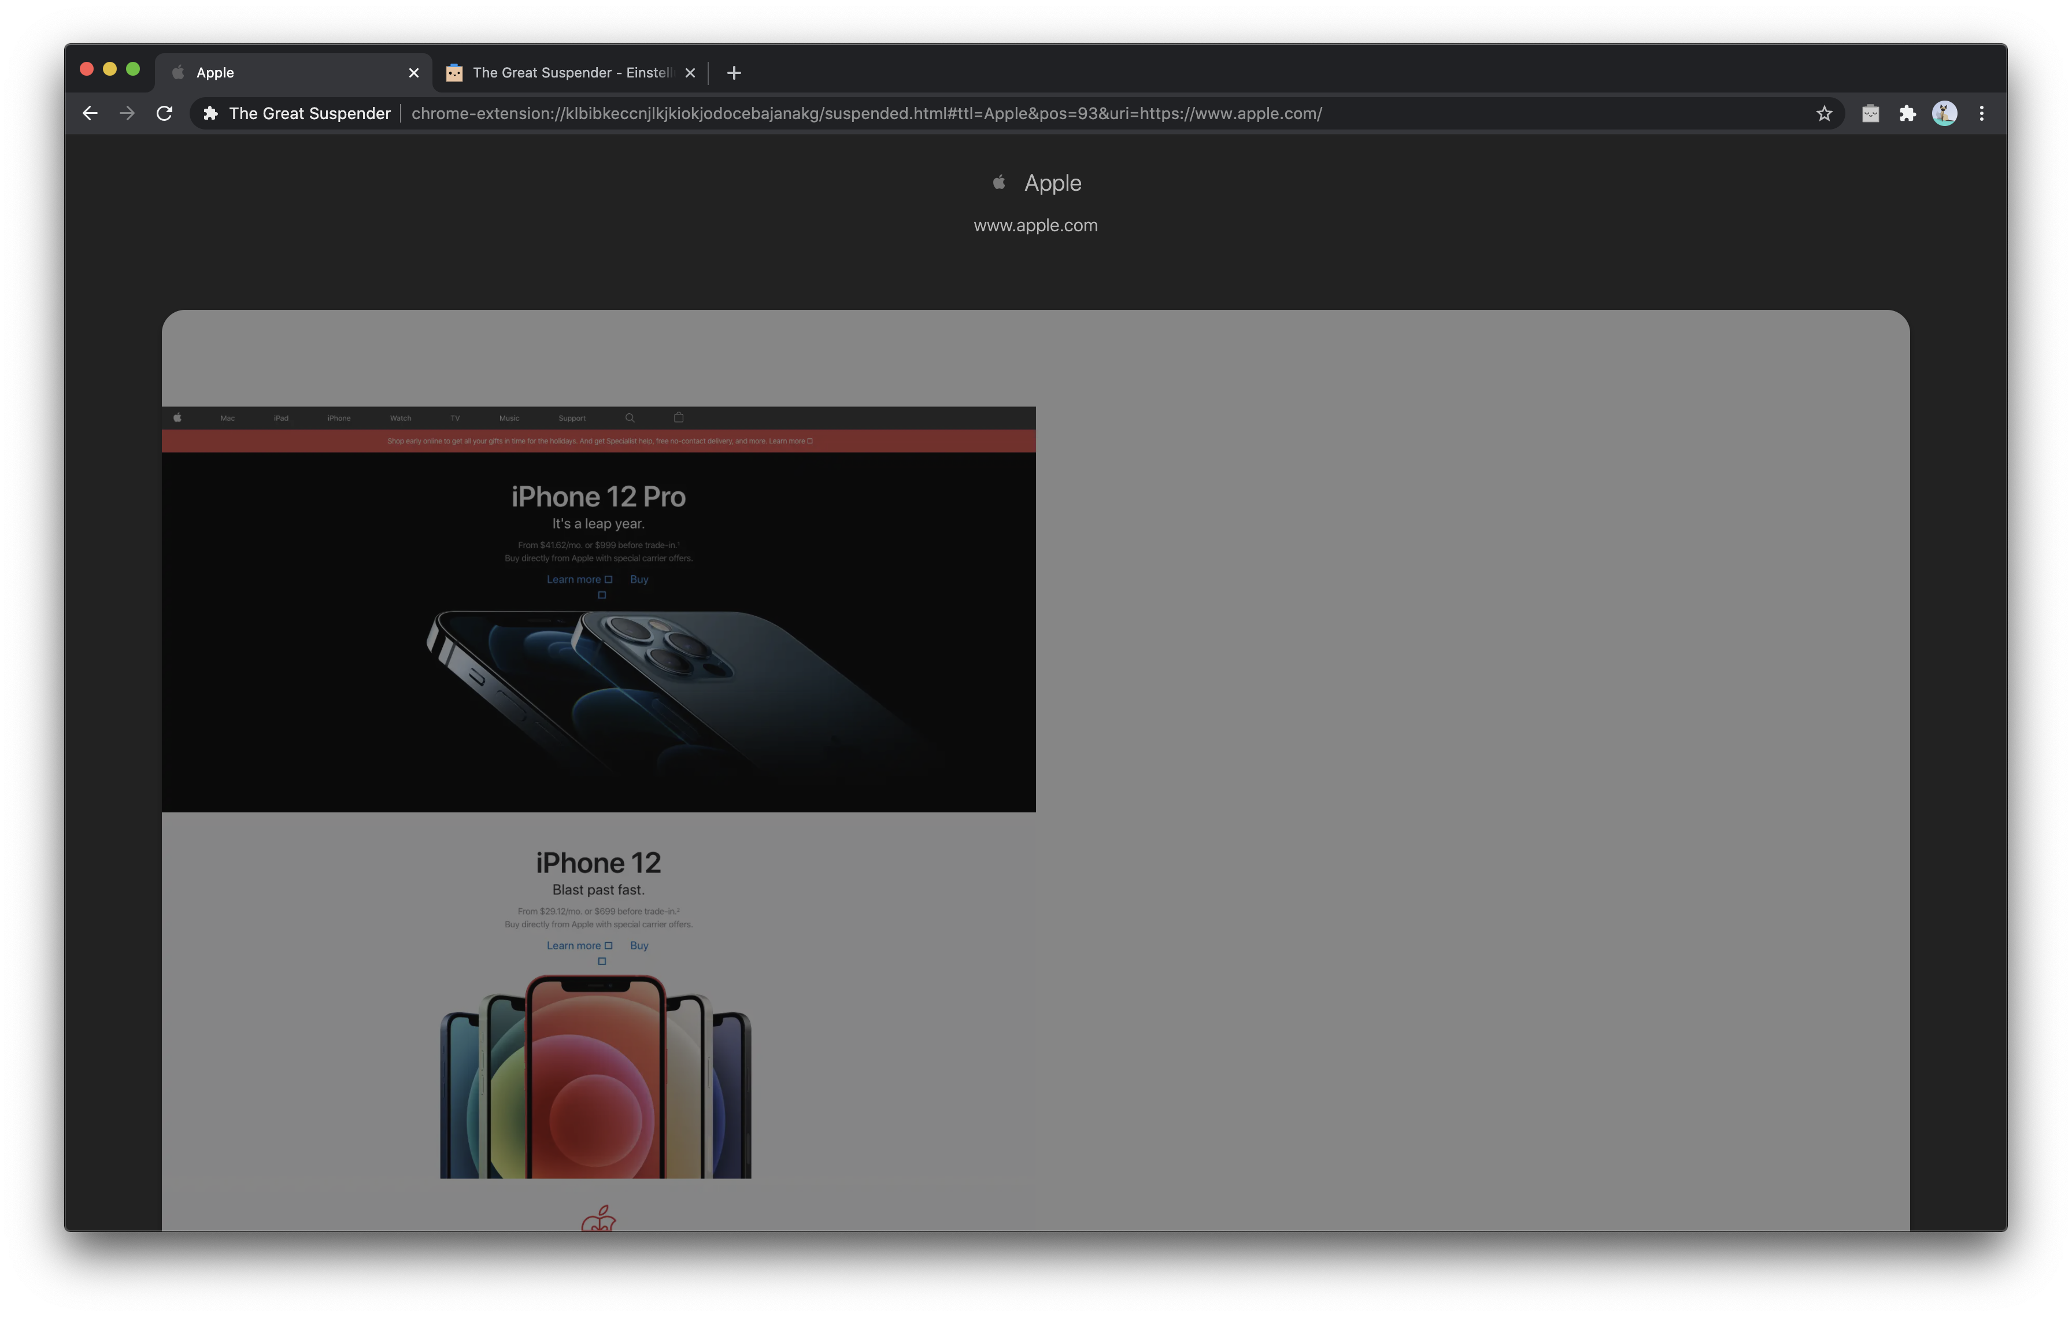Viewport: 2072px width, 1317px height.
Task: Open the www.apple.com link
Action: coord(1036,225)
